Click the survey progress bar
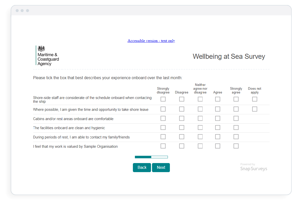This screenshot has height=201, width=302. pos(151,157)
